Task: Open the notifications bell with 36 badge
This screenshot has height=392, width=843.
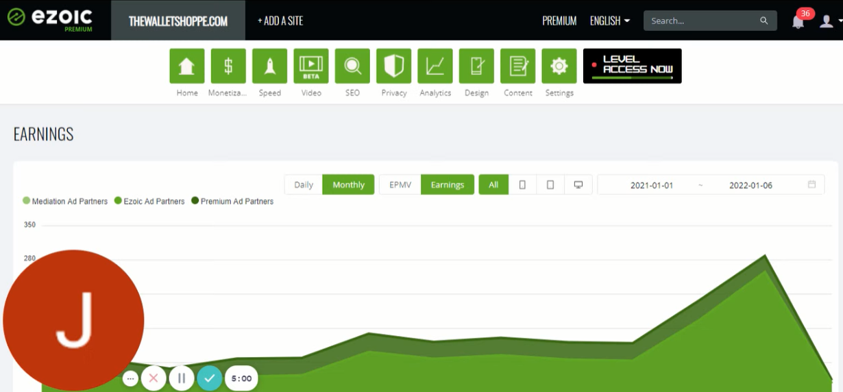Action: [x=798, y=20]
